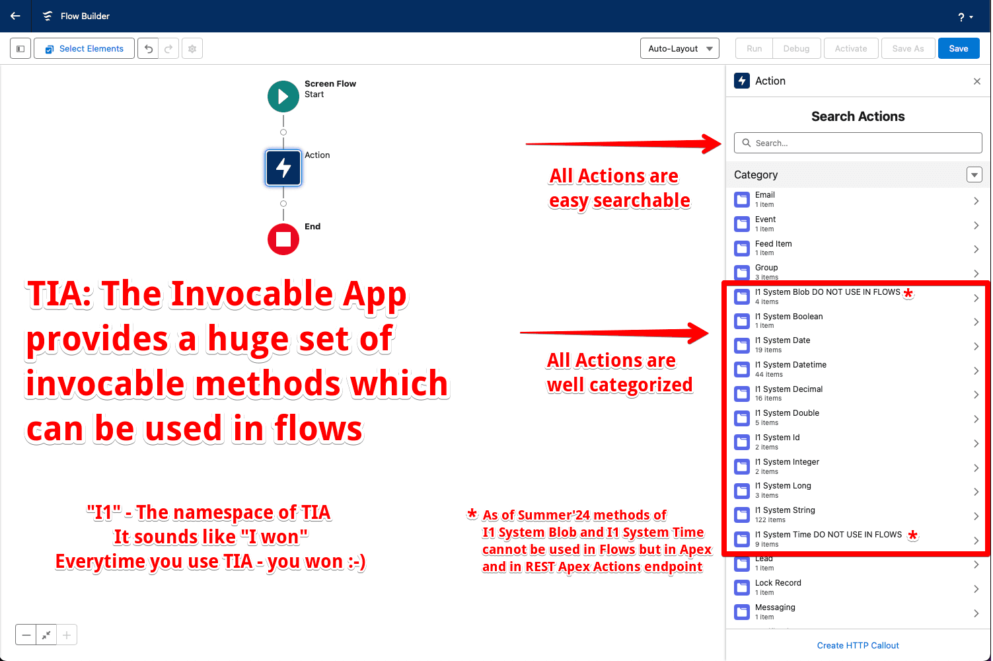
Task: Open I1 System Datetime folder icon
Action: [x=742, y=369]
